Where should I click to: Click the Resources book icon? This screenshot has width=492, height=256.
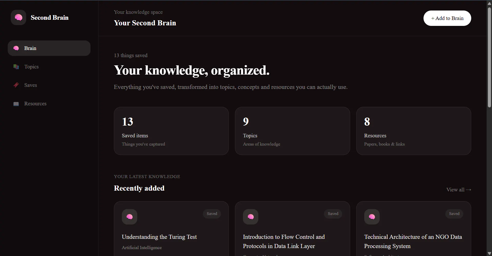(x=16, y=104)
